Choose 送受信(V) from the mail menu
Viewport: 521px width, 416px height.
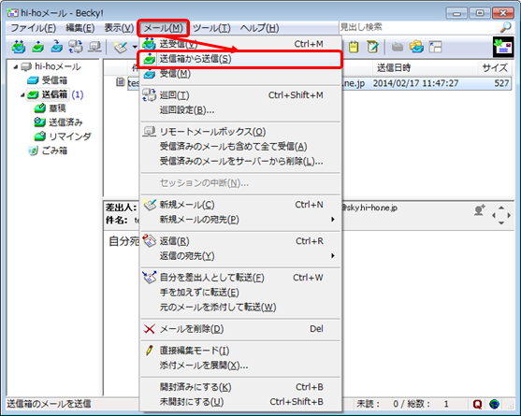click(x=241, y=44)
